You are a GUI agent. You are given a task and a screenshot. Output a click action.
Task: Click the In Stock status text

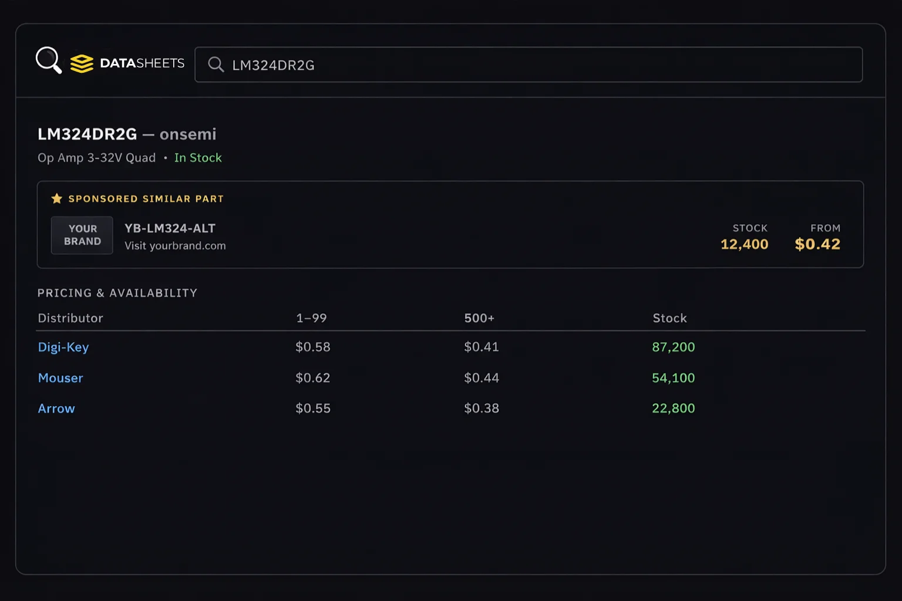(198, 158)
